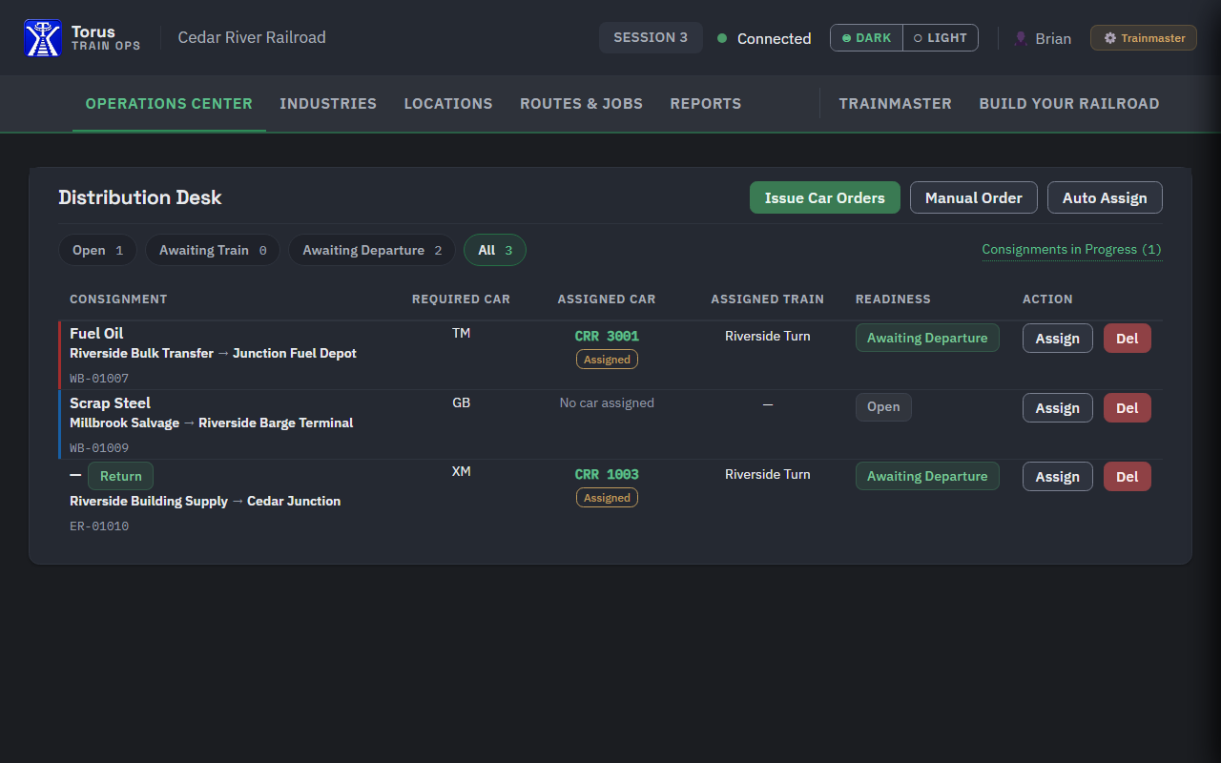Switch to LIGHT theme
This screenshot has width=1221, height=763.
click(x=941, y=37)
